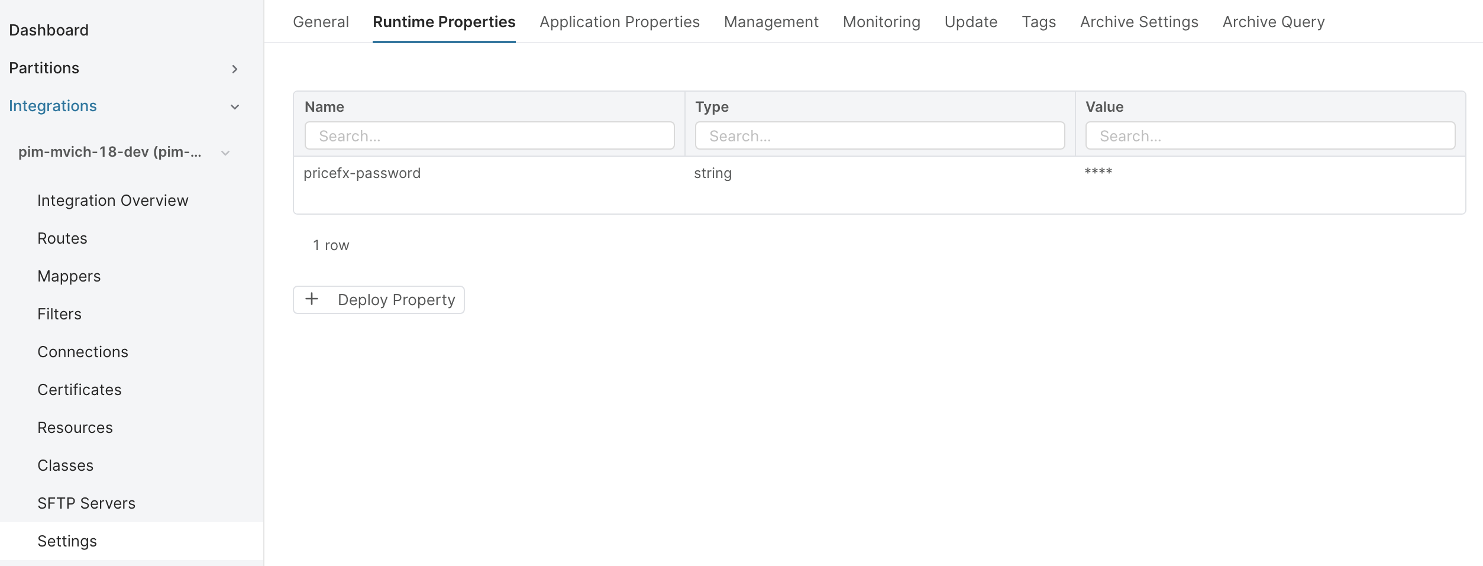Screen dimensions: 1483x566
Task: Click the Name column search field
Action: (489, 135)
